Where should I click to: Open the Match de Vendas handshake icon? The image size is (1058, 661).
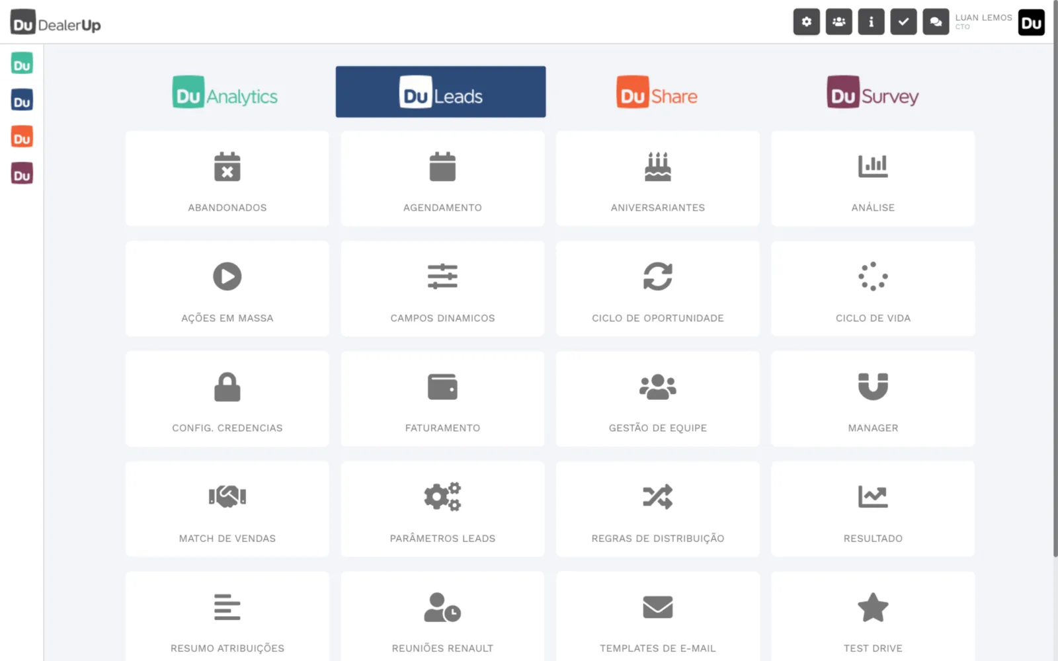tap(227, 496)
